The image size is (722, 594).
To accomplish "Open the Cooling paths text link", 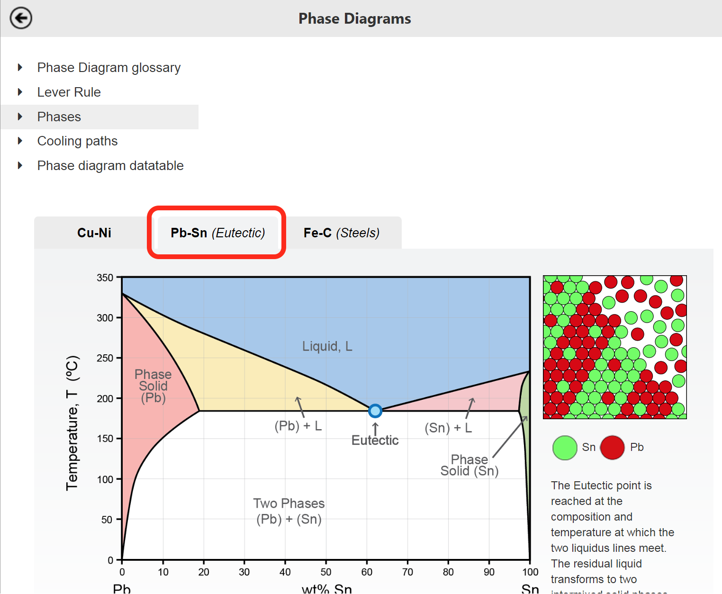I will (77, 141).
